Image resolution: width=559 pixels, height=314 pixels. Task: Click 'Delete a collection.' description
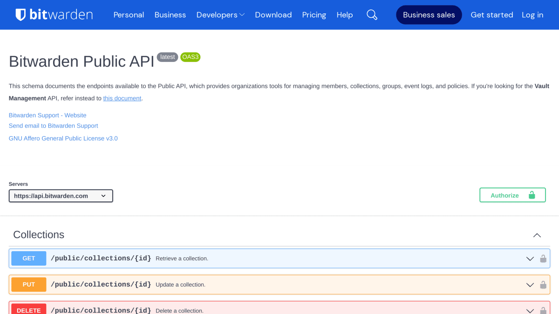pyautogui.click(x=180, y=311)
